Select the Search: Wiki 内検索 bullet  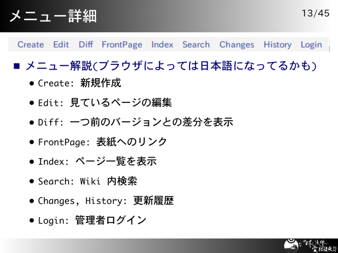click(87, 181)
